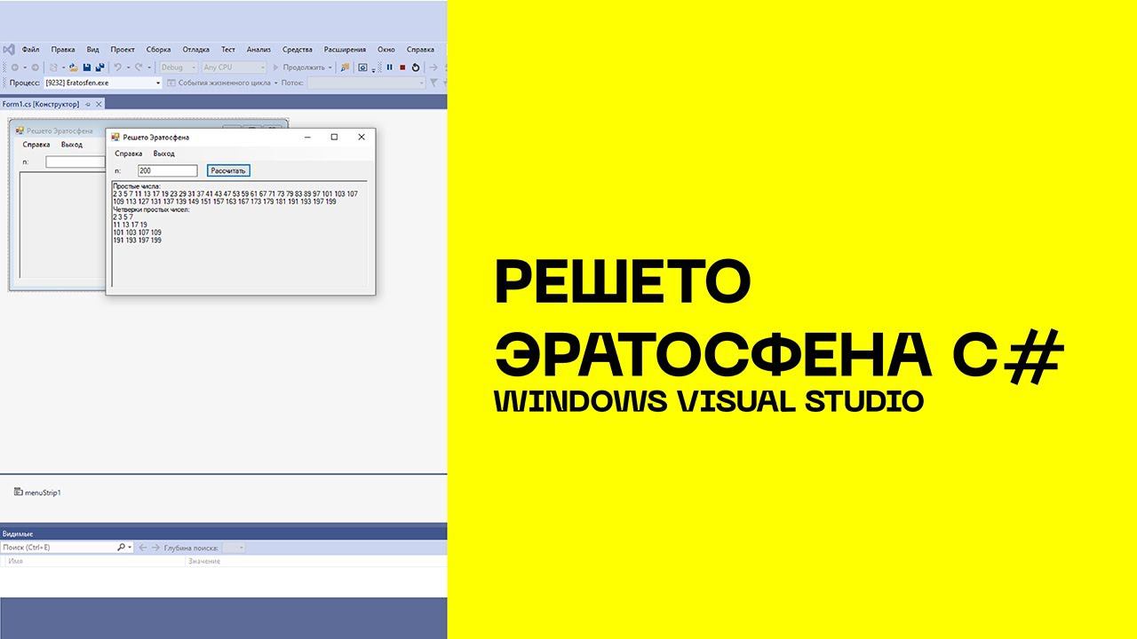Click forward arrow in the Видимые search bar
The width and height of the screenshot is (1137, 639).
pyautogui.click(x=155, y=548)
